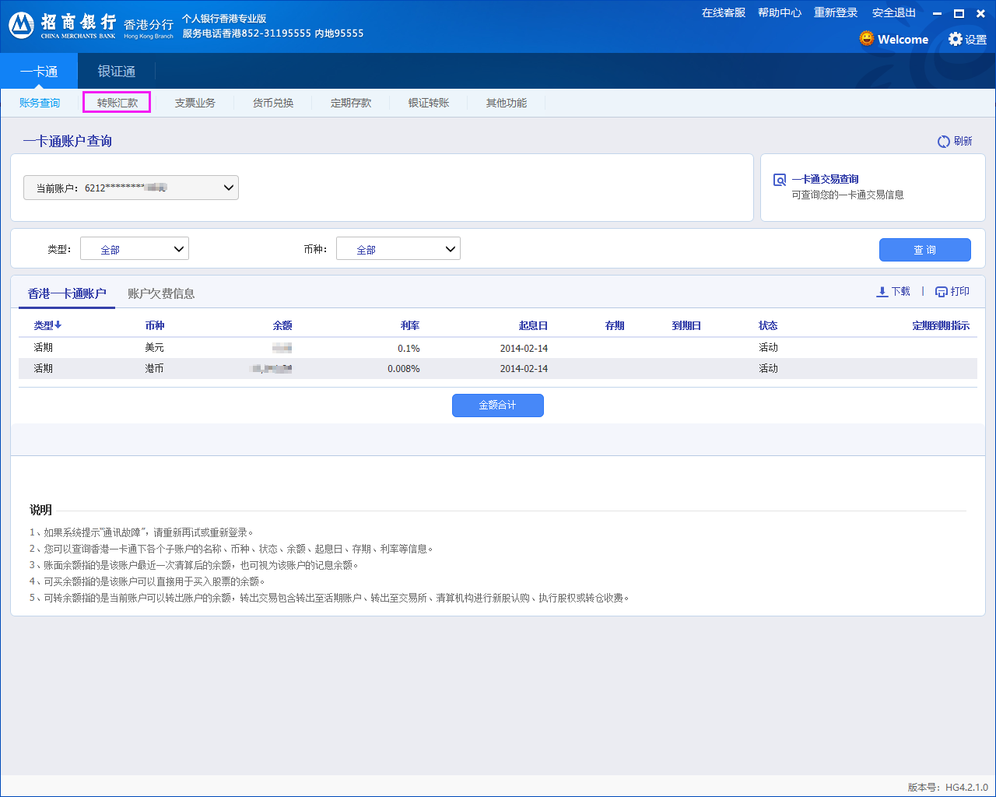This screenshot has height=797, width=996.
Task: Open 帮助中心 help center
Action: tap(780, 12)
